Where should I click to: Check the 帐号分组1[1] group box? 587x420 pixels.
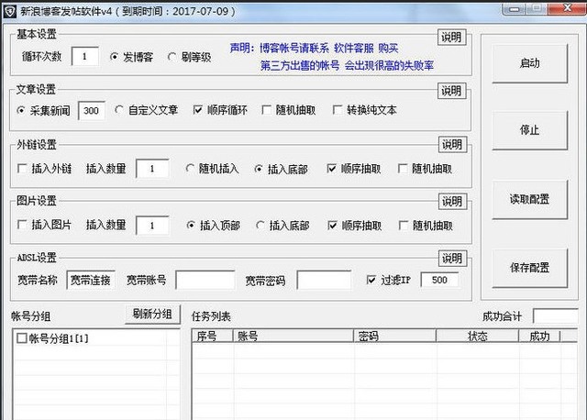pyautogui.click(x=22, y=338)
